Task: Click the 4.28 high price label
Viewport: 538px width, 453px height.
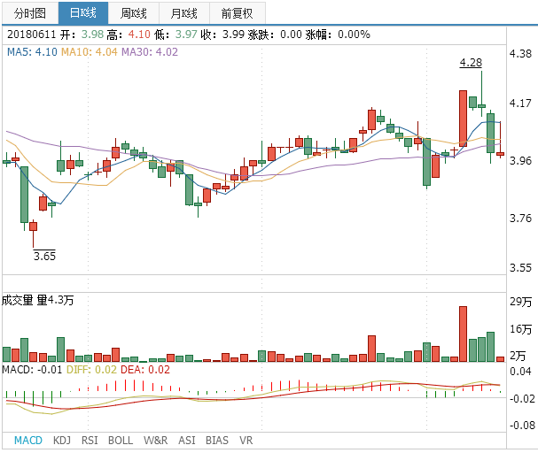Action: (471, 63)
